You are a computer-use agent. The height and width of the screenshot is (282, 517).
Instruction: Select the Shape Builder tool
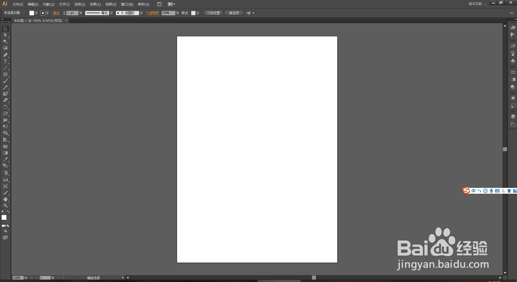pos(5,133)
